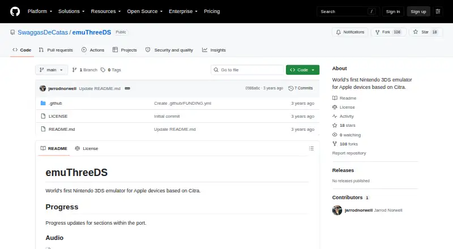Click jarrodnorwell avatar in commit row
This screenshot has width=453, height=249.
pos(43,88)
